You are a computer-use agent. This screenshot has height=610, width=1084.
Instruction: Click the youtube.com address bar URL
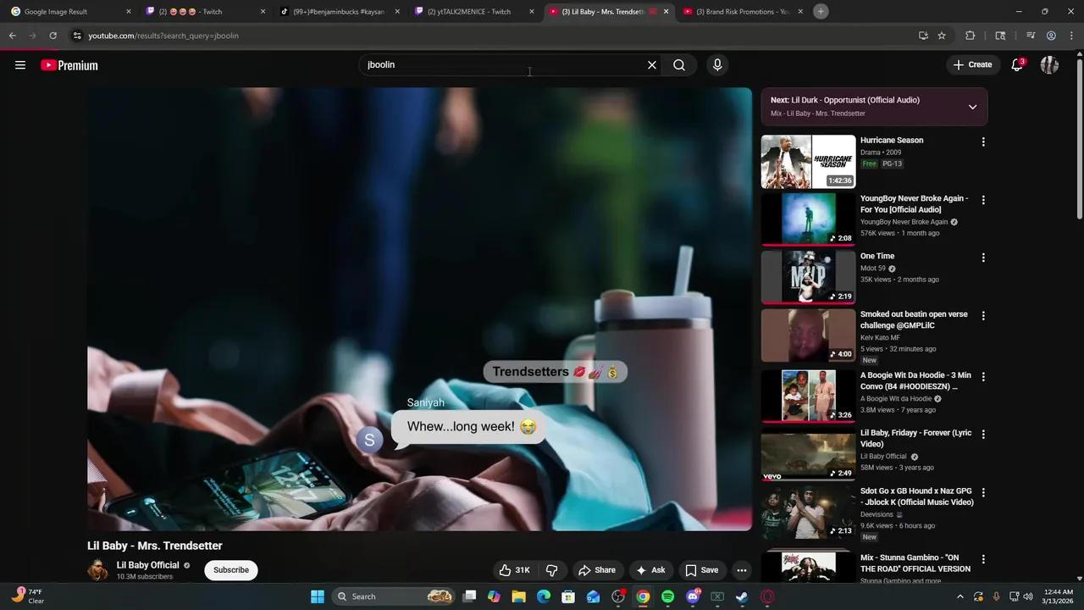pos(163,36)
